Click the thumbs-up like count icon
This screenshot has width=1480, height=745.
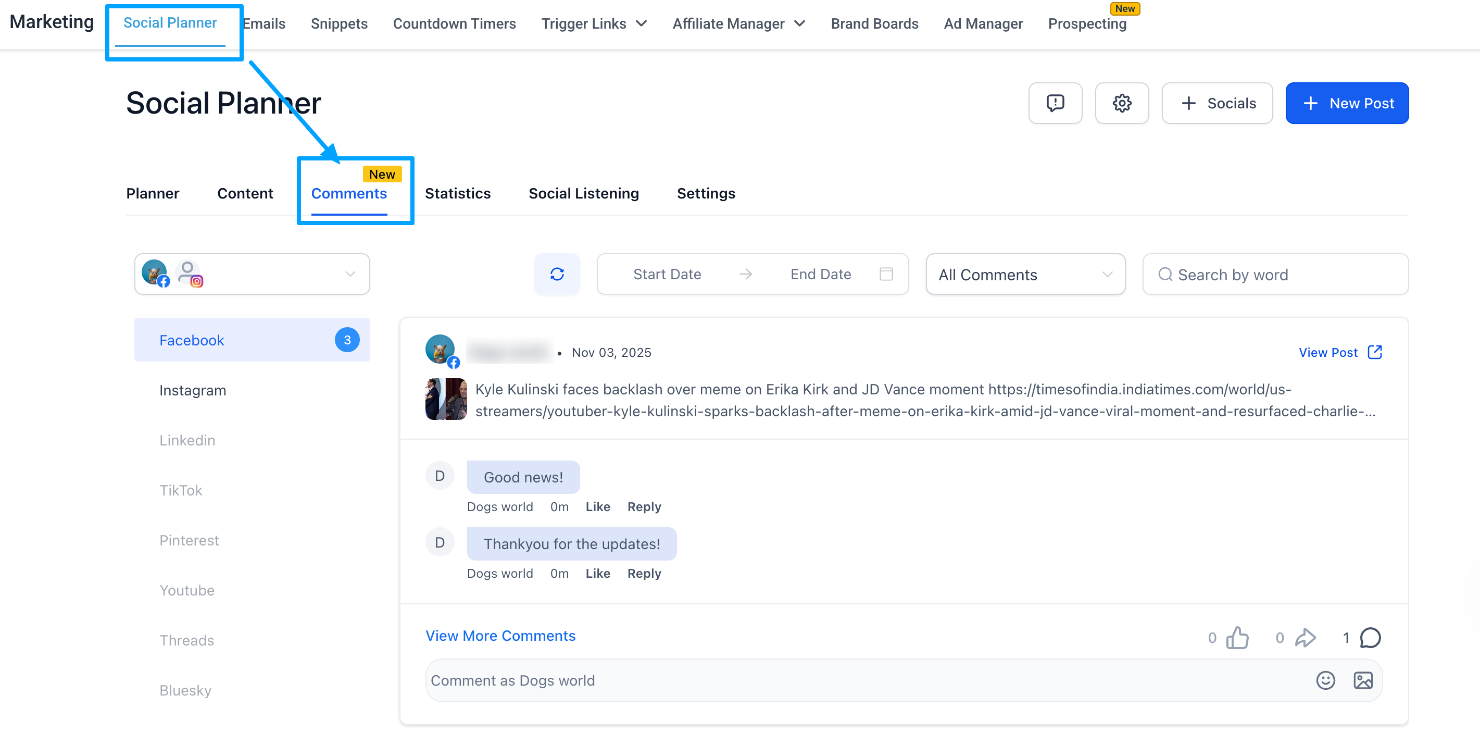point(1237,638)
